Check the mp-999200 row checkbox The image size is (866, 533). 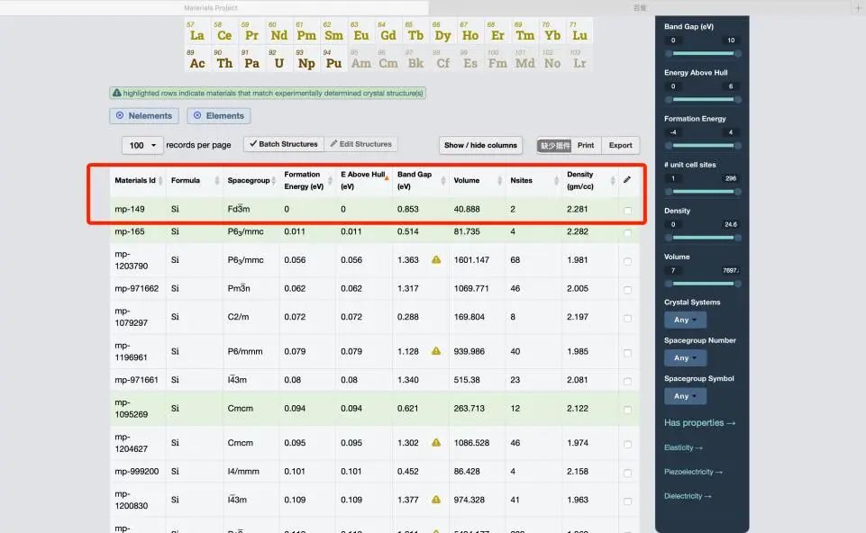tap(627, 473)
